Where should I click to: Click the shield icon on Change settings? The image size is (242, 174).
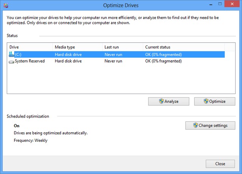pyautogui.click(x=195, y=125)
